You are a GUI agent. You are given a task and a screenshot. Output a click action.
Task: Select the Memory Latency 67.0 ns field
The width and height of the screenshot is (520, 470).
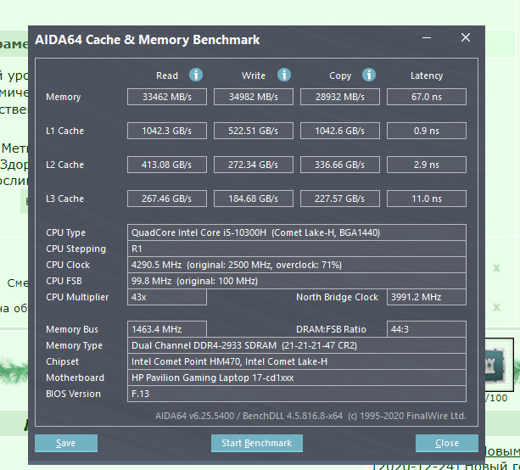point(427,97)
